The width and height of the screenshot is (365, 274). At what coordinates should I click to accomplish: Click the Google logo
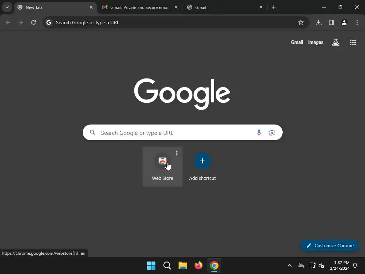click(x=182, y=94)
